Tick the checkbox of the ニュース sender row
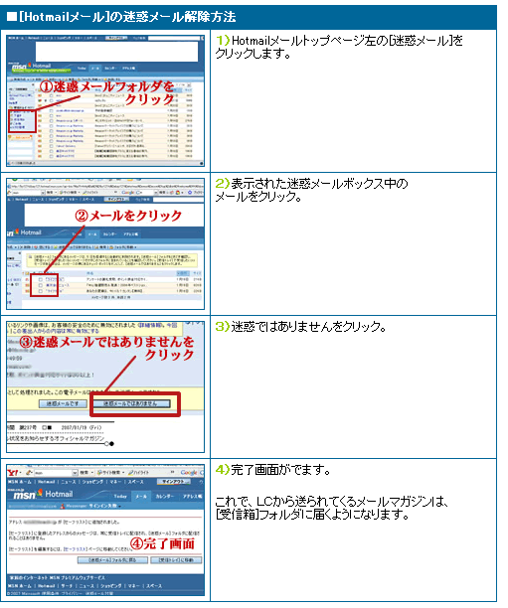 (41, 285)
